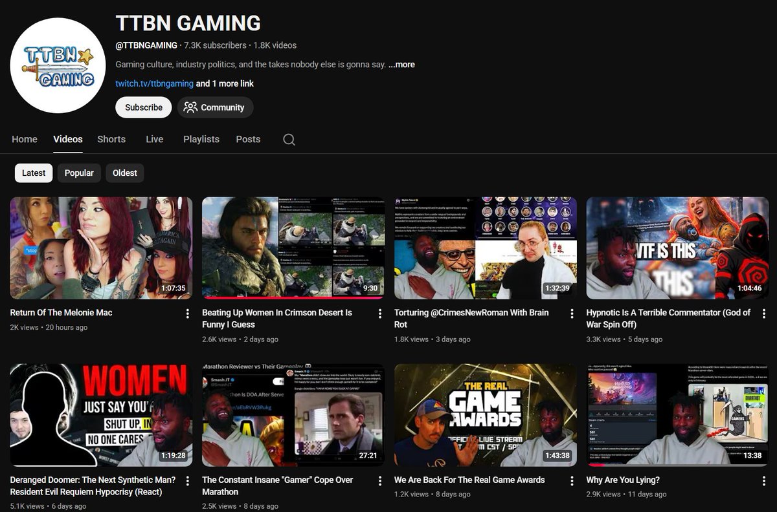Select the Videos tab
Viewport: 777px width, 512px height.
68,139
